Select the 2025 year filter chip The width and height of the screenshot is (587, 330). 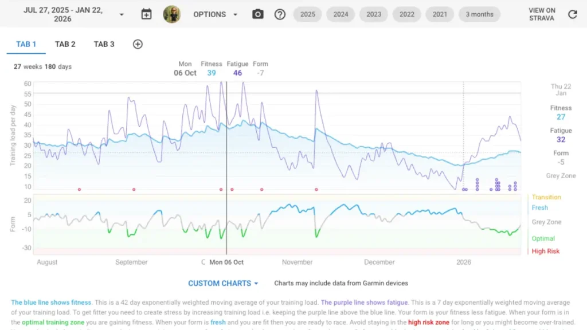tap(308, 14)
